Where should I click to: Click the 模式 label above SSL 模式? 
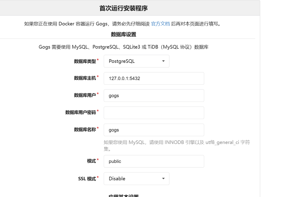coord(91,161)
